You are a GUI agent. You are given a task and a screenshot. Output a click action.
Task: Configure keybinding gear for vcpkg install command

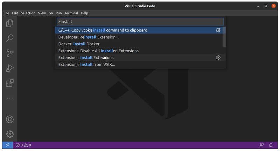pyautogui.click(x=218, y=30)
